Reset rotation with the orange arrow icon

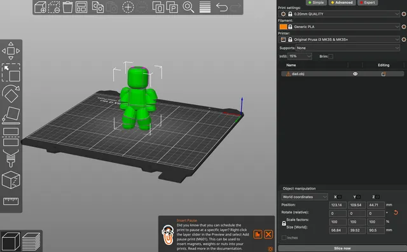[396, 213]
